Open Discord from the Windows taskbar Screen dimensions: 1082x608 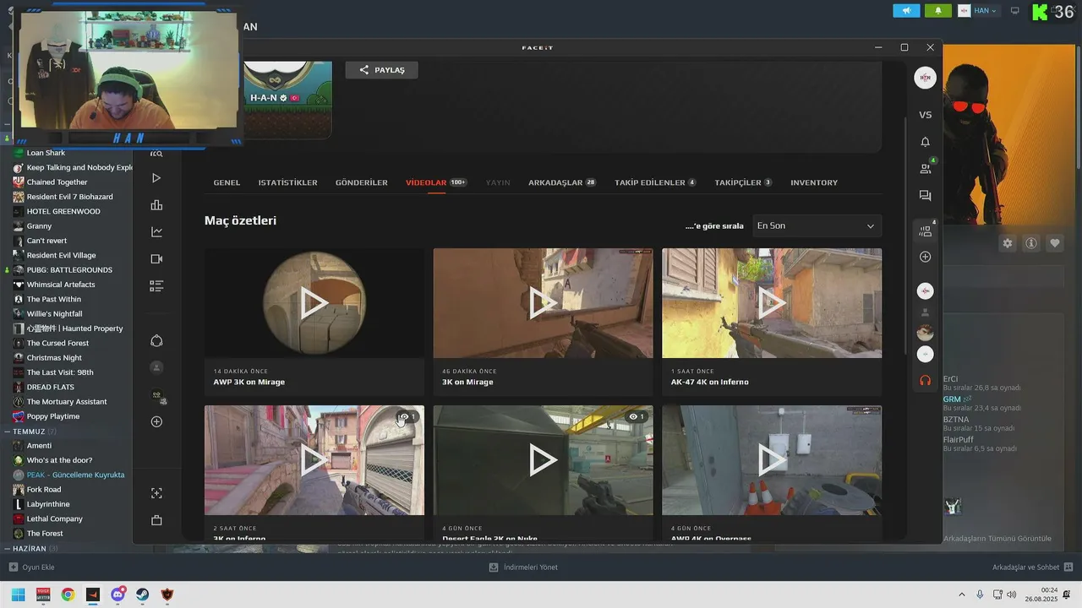coord(118,594)
